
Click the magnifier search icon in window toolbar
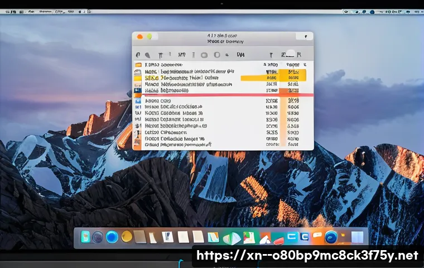click(148, 55)
